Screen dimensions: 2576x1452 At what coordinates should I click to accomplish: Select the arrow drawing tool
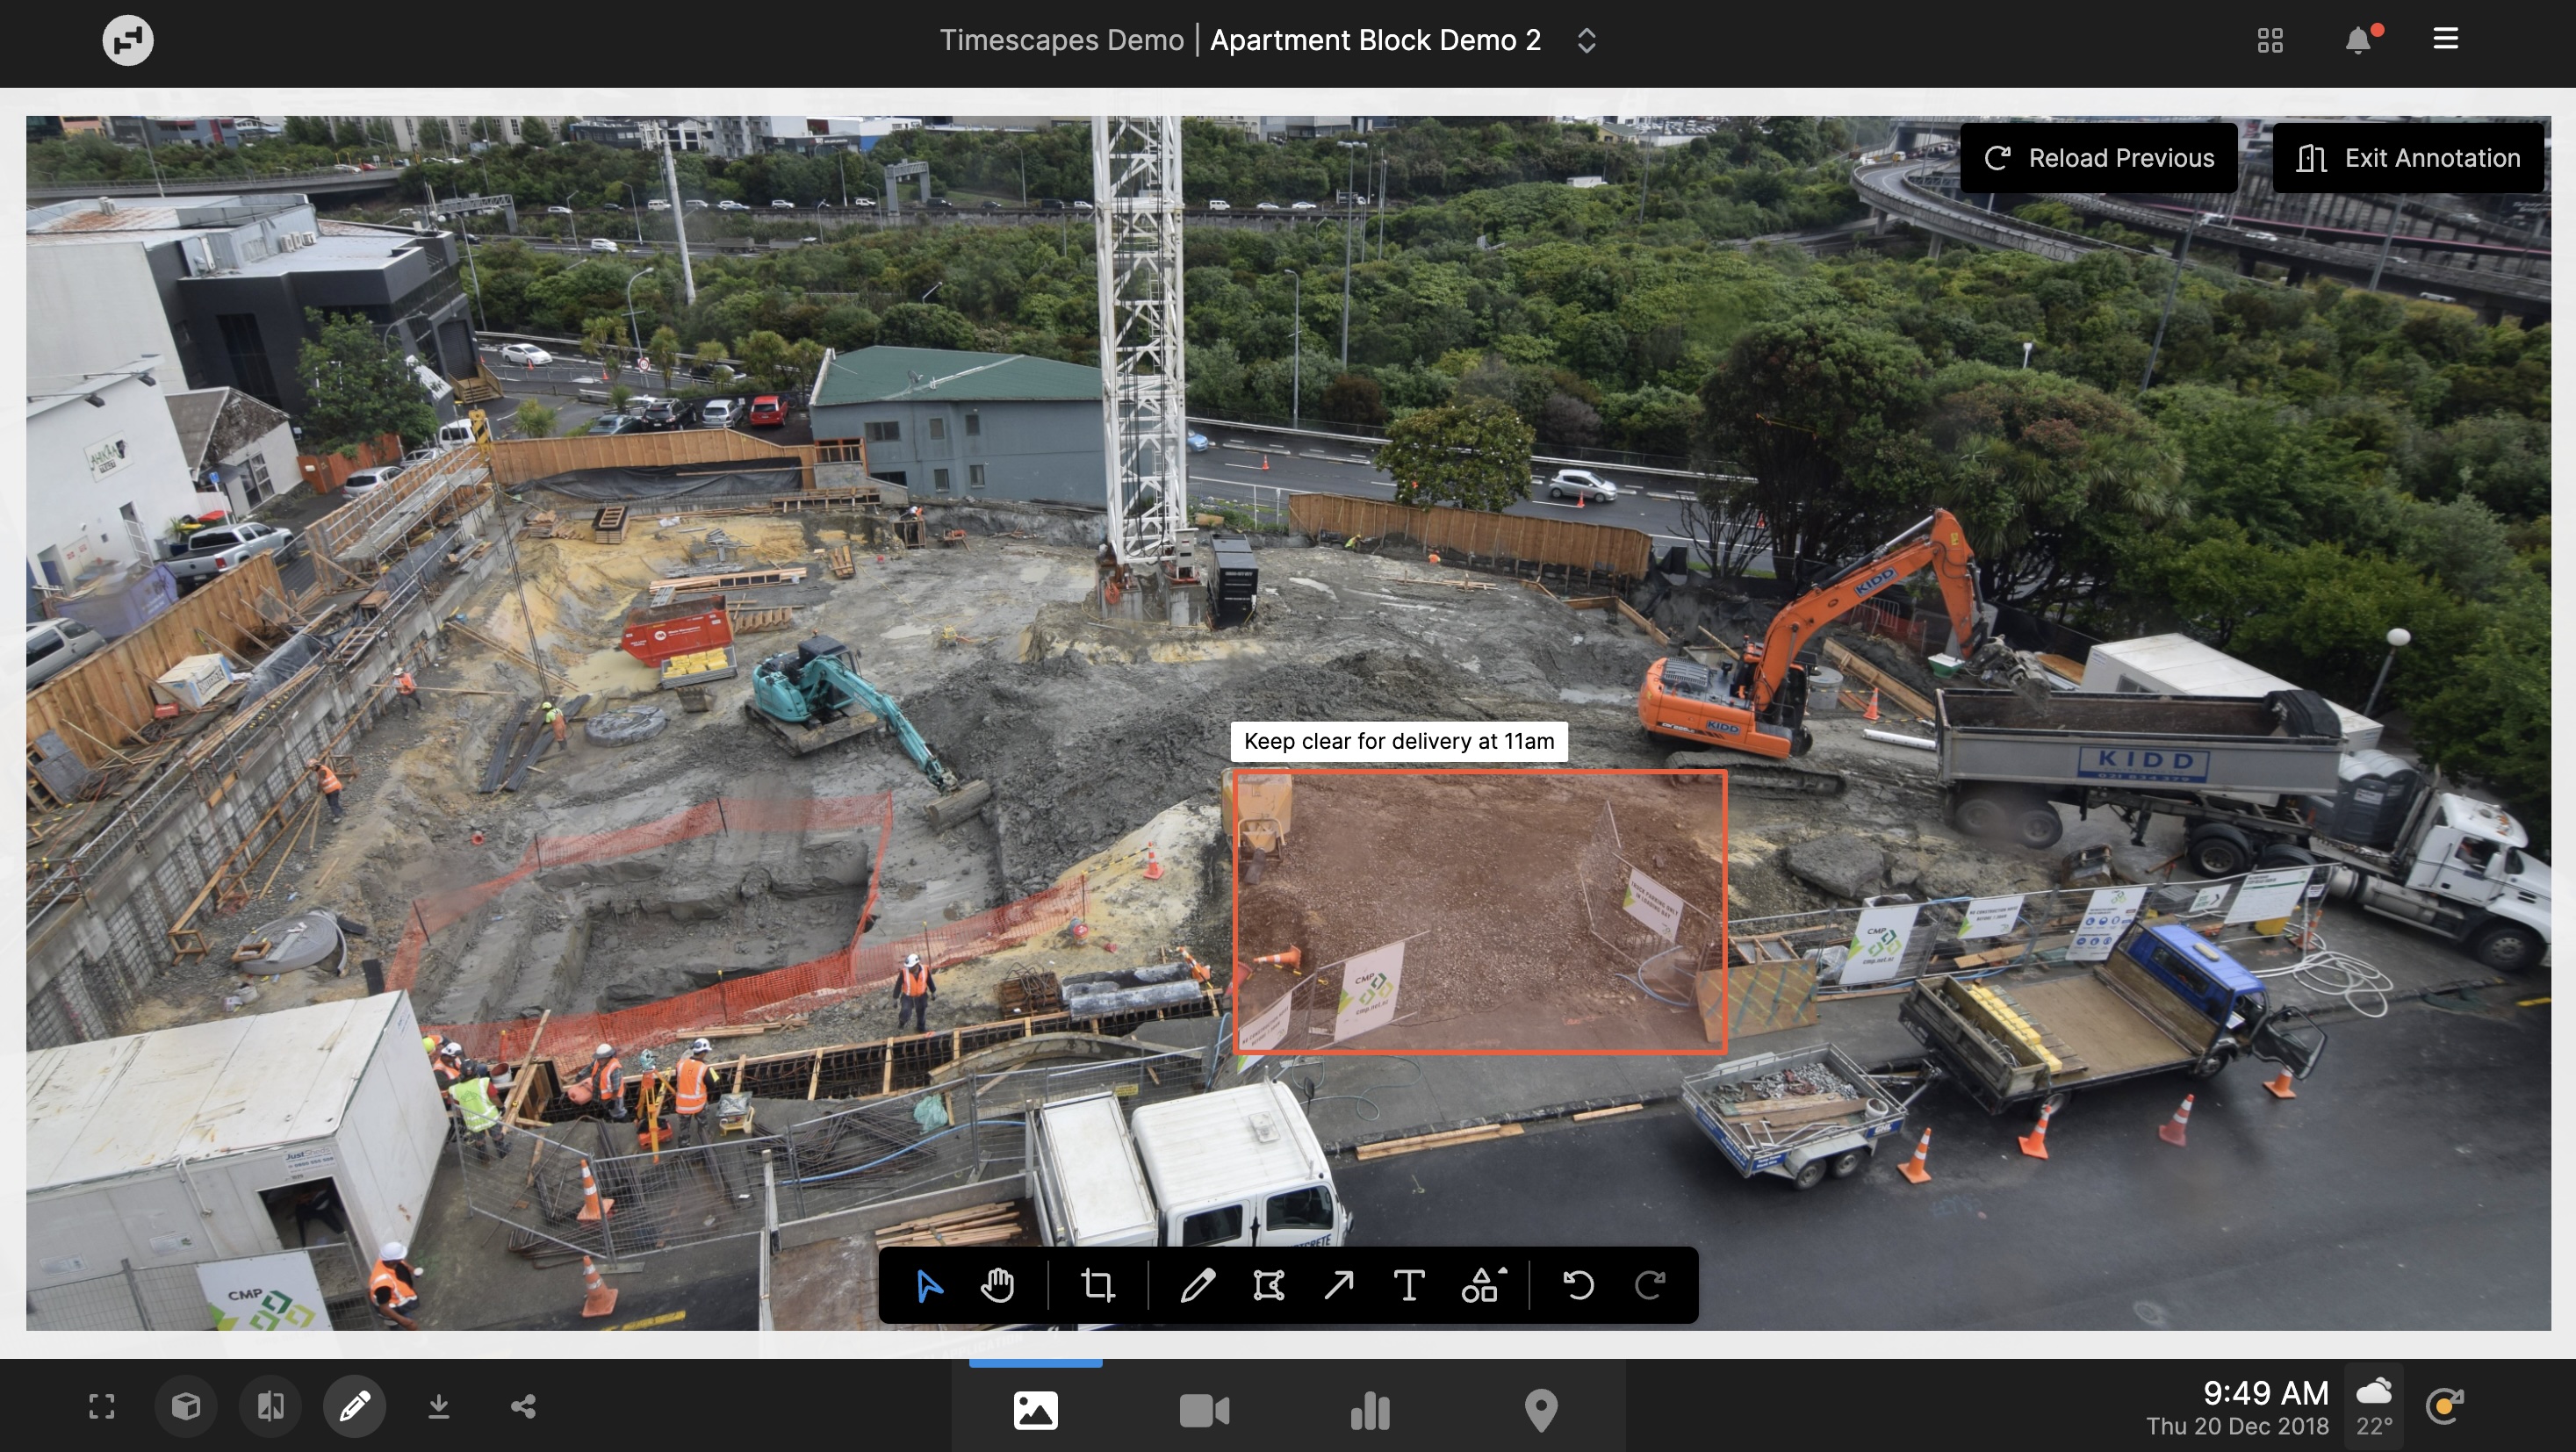pyautogui.click(x=1338, y=1285)
